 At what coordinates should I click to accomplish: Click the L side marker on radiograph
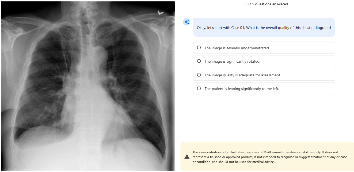[x=161, y=13]
